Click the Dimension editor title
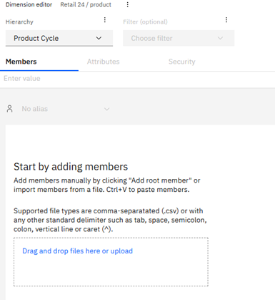 tap(29, 4)
